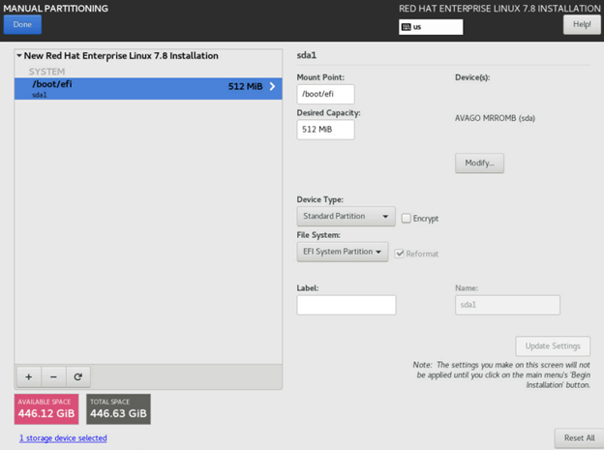Click the Desired Capacity input field

click(x=325, y=129)
